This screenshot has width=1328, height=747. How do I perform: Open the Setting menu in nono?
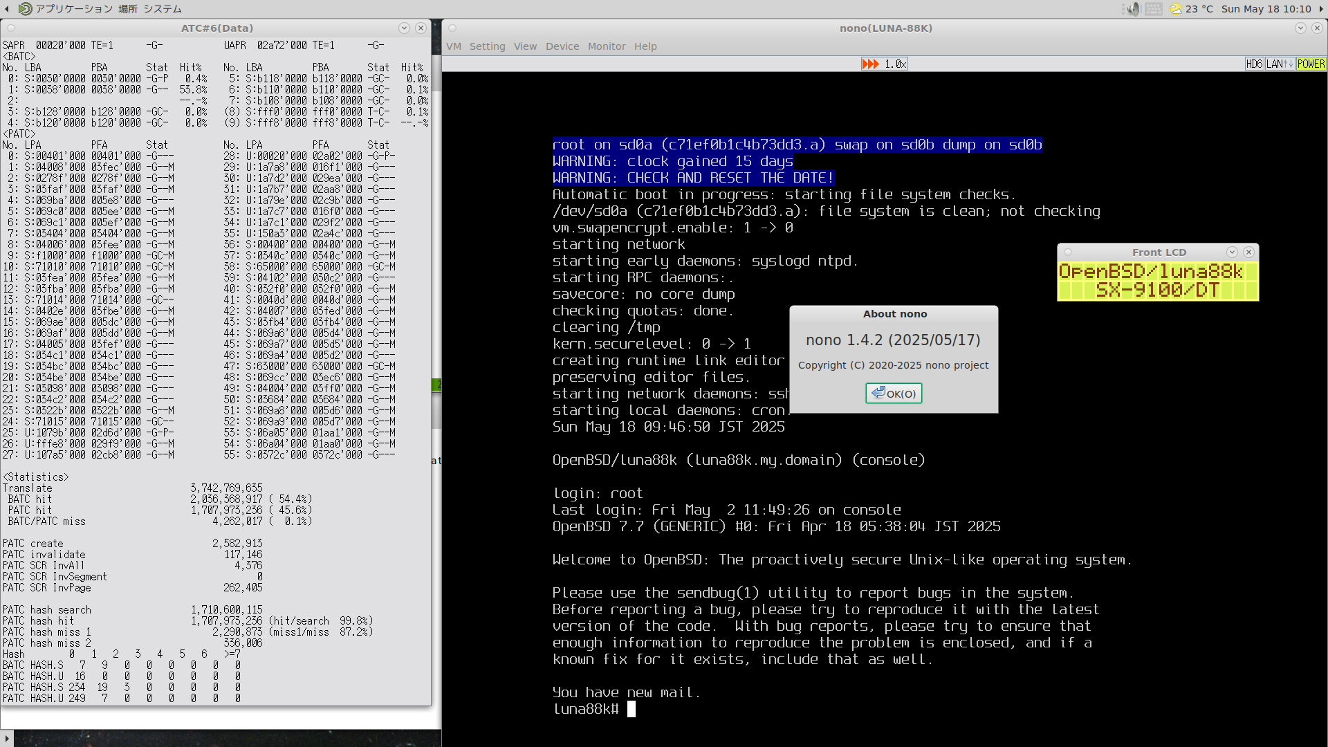click(487, 46)
